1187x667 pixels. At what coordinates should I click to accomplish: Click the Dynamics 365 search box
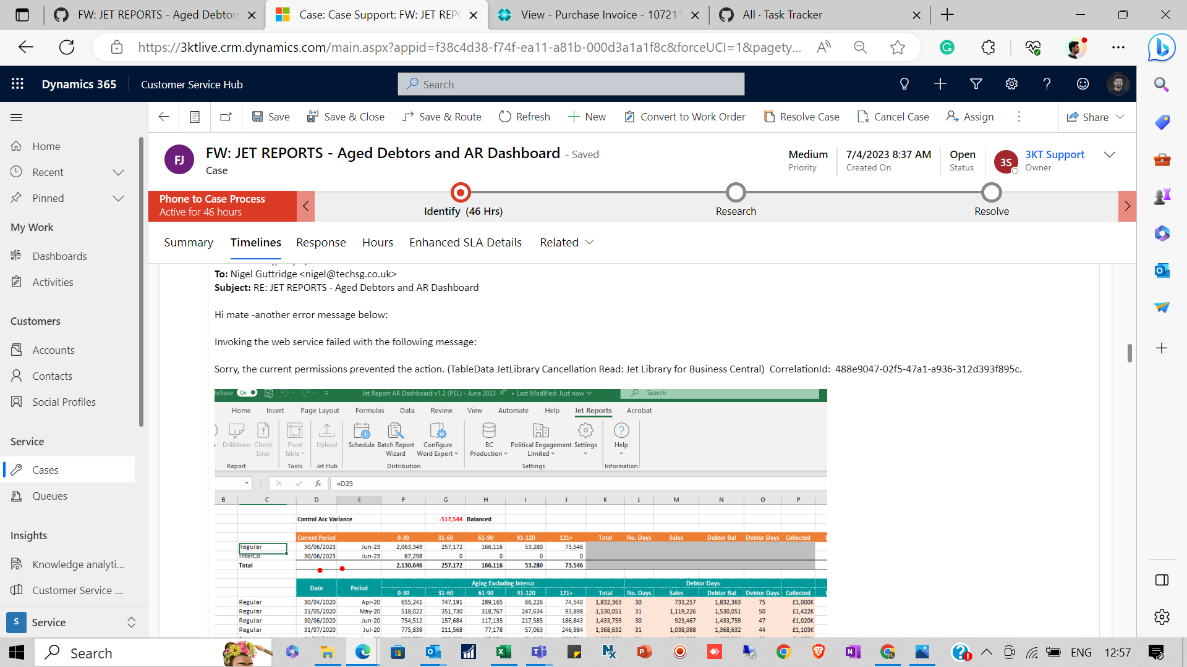[570, 84]
